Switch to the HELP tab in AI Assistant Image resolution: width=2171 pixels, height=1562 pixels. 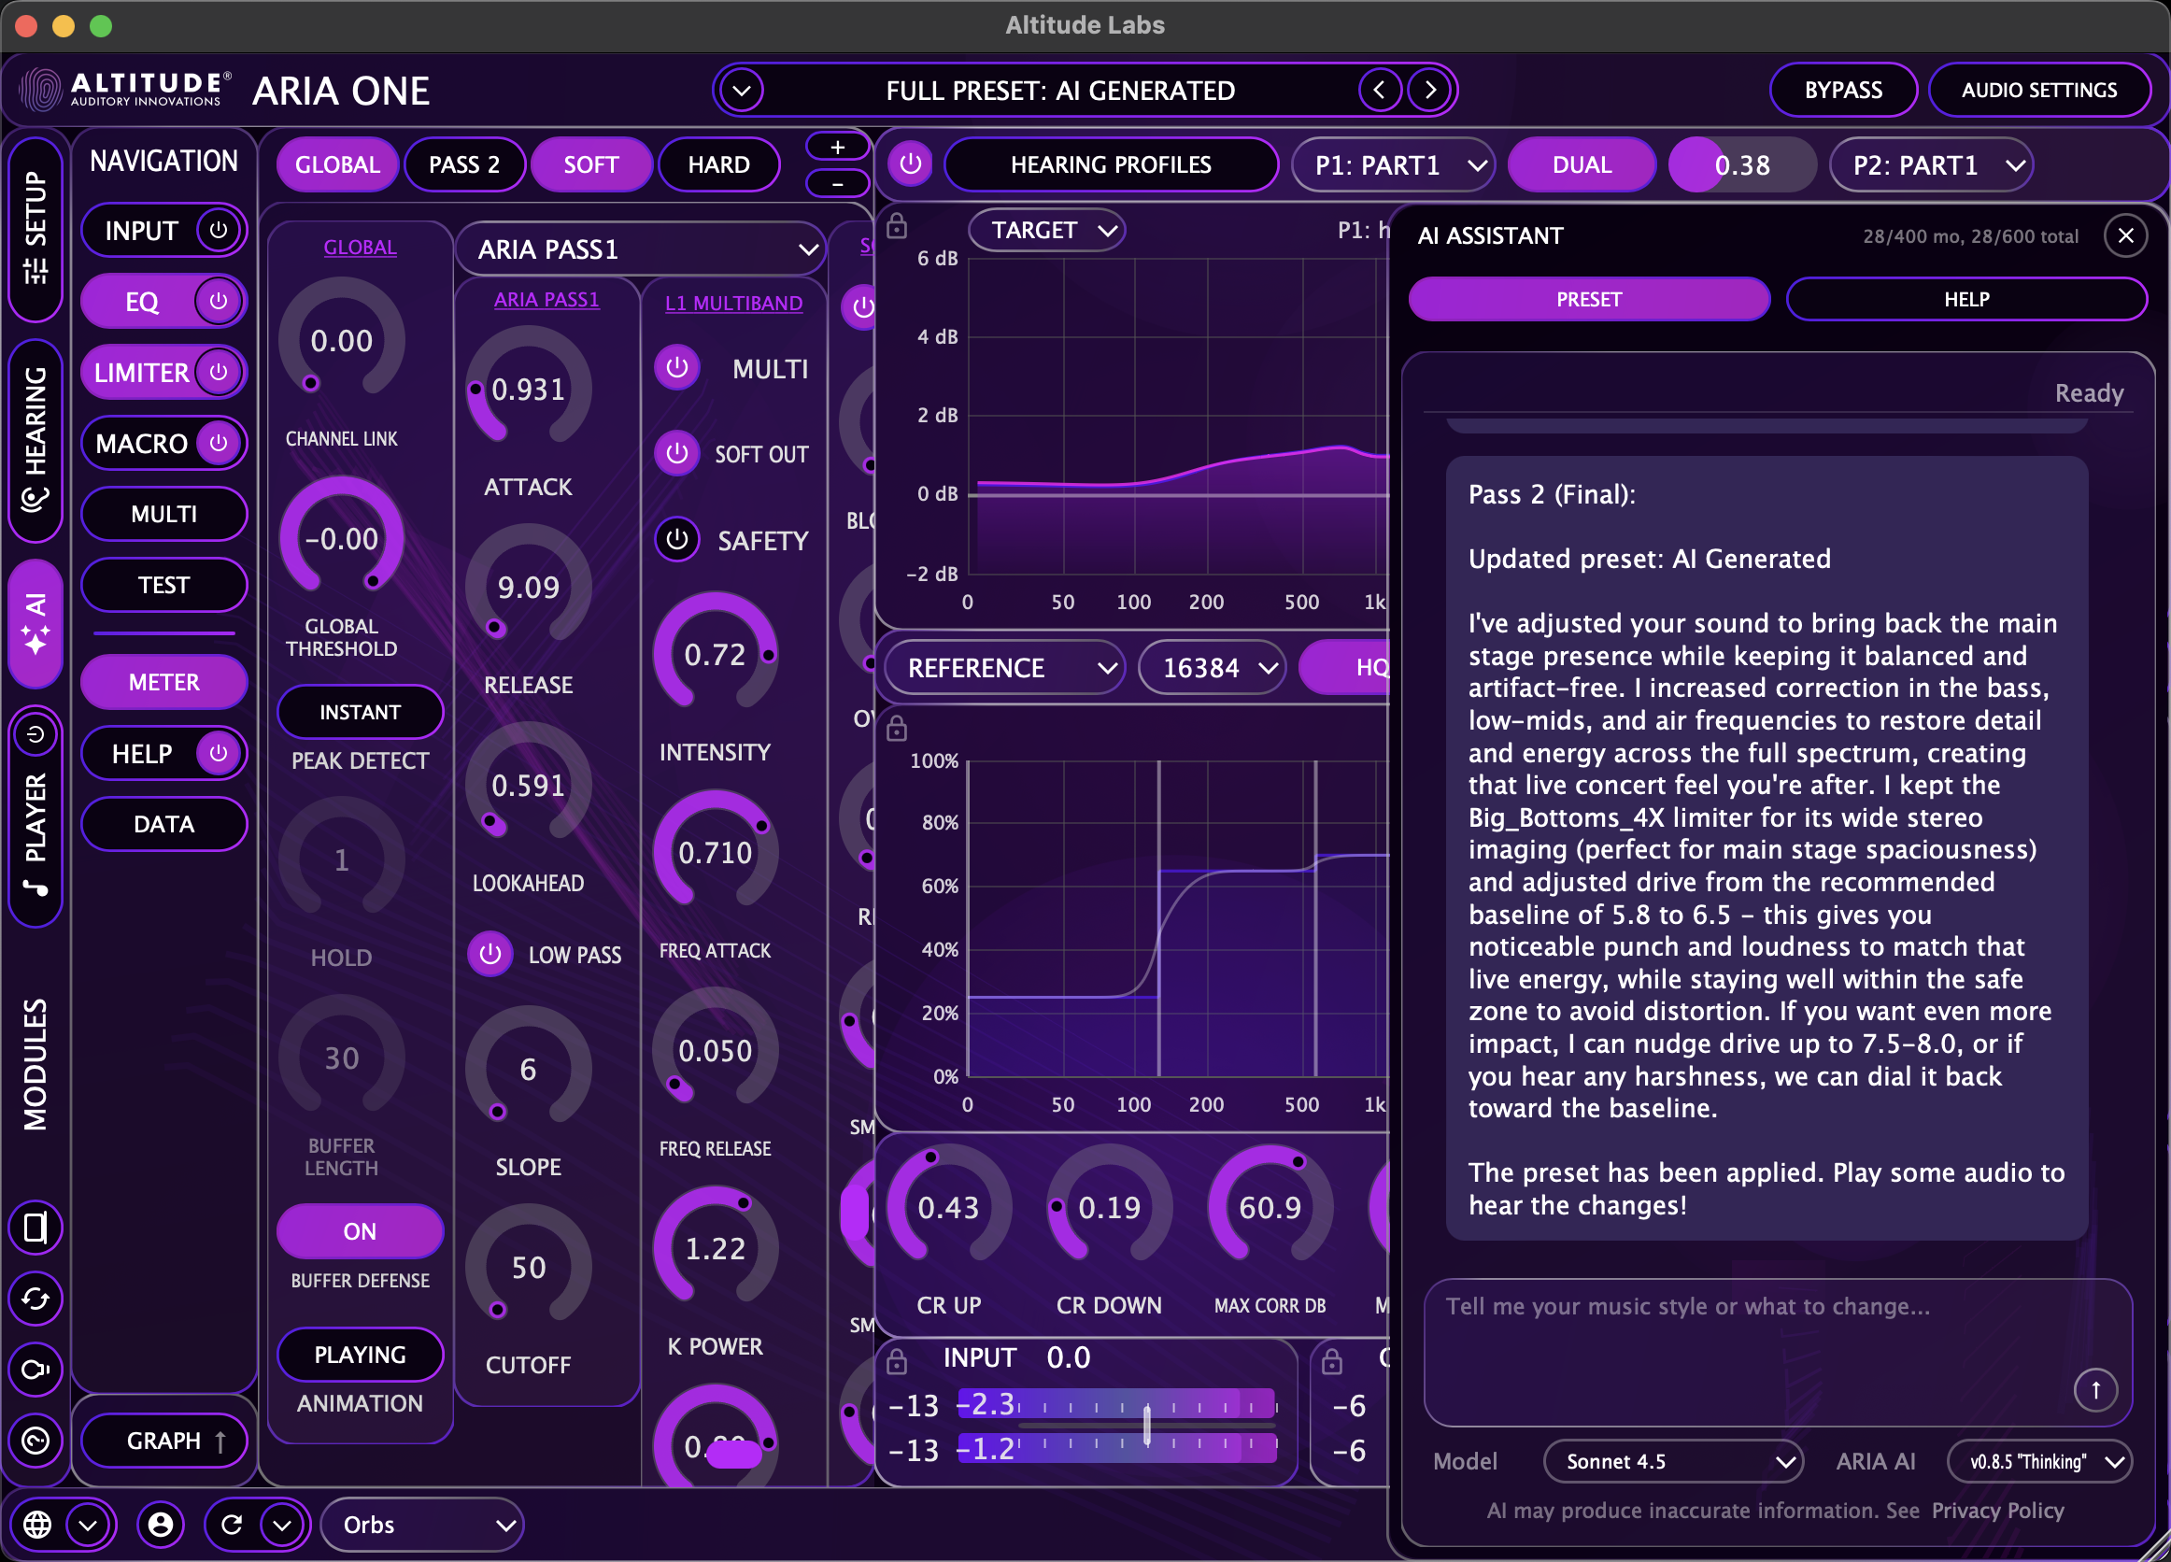tap(1965, 300)
